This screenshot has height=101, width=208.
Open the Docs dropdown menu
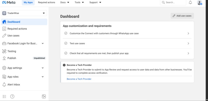pos(65,2)
